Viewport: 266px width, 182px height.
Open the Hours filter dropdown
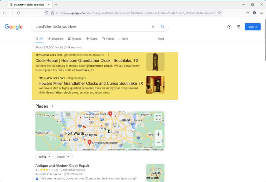point(63,157)
